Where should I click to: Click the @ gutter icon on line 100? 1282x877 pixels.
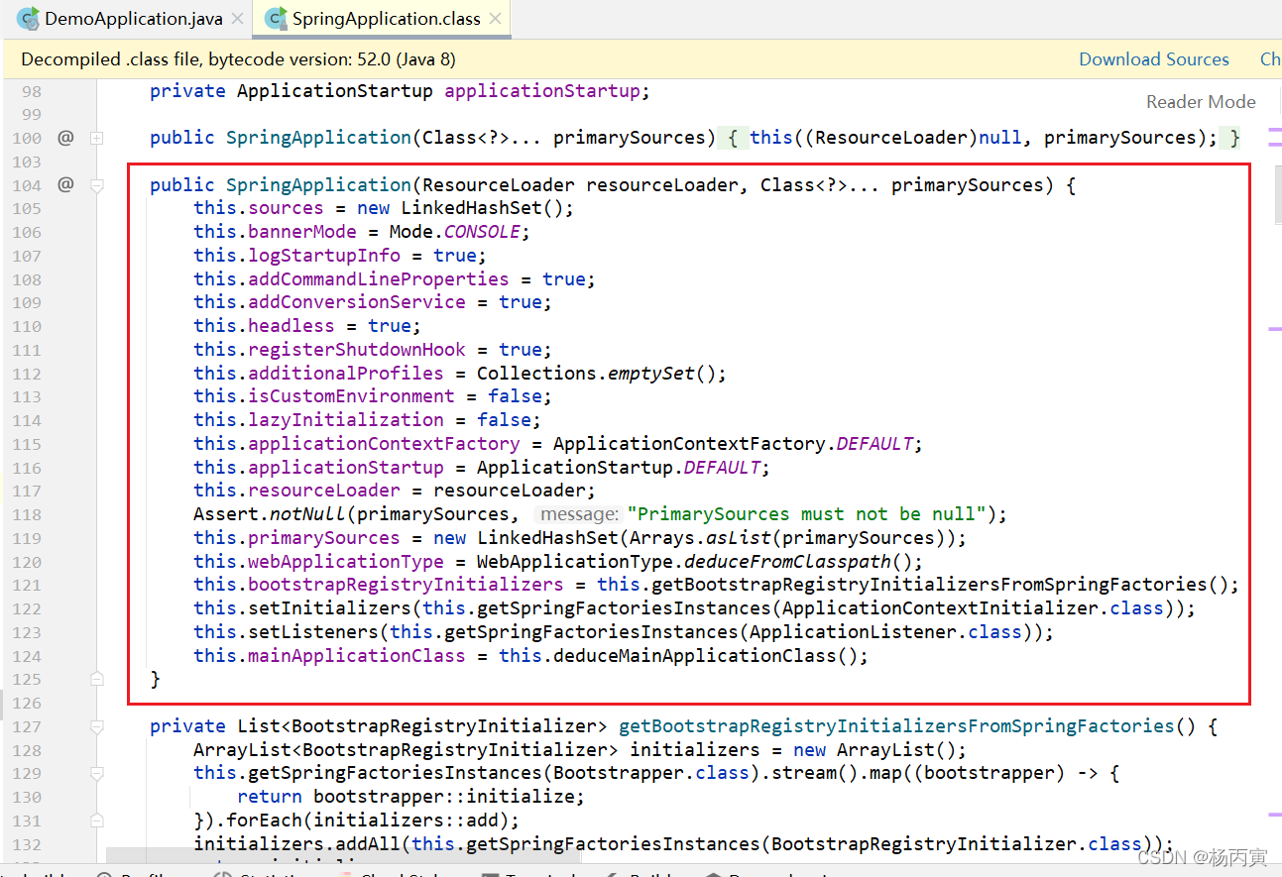65,138
